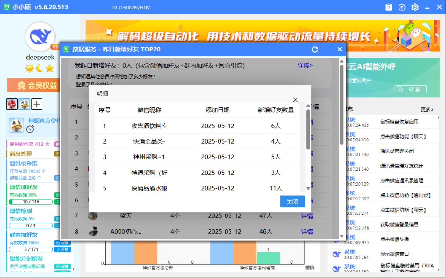
Task: Click the 10 / 116 progress bar
Action: point(31,202)
